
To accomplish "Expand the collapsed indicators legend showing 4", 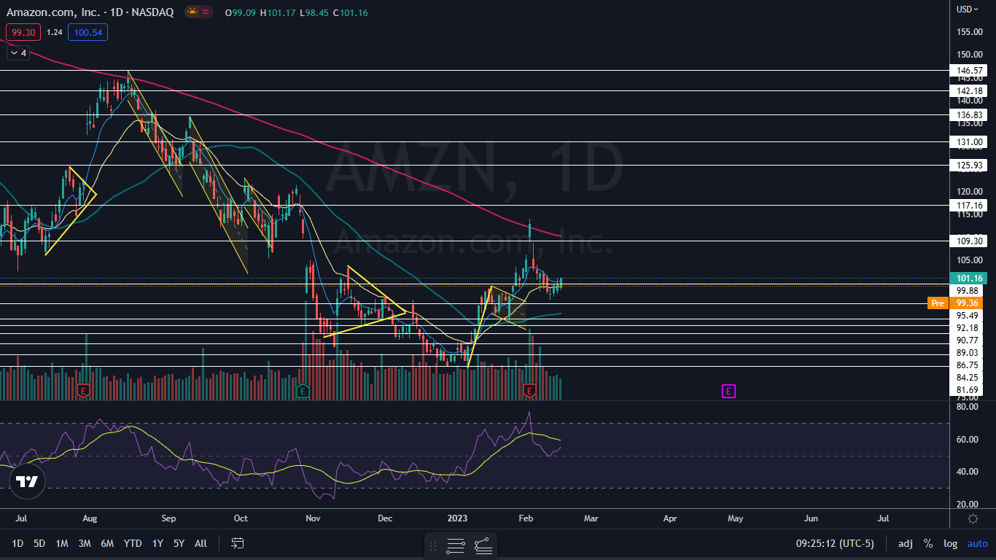I will click(x=17, y=52).
